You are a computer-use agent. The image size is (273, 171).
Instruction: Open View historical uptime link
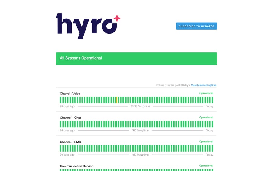tap(204, 85)
